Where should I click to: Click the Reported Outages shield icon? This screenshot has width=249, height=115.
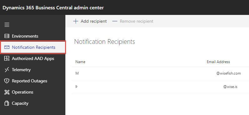[x=7, y=81]
